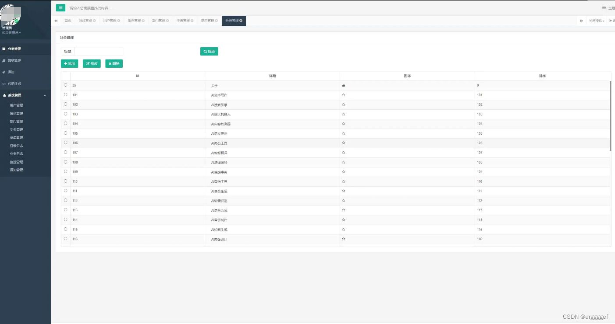
Task: Close the 用户管理 tab via its x icon
Action: pos(119,21)
